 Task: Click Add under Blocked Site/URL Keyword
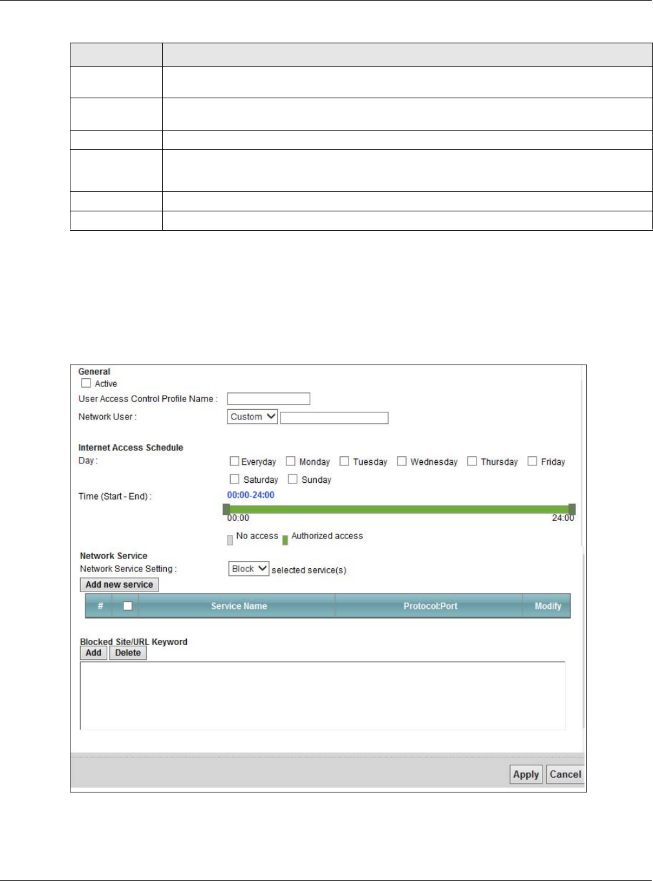coord(93,653)
